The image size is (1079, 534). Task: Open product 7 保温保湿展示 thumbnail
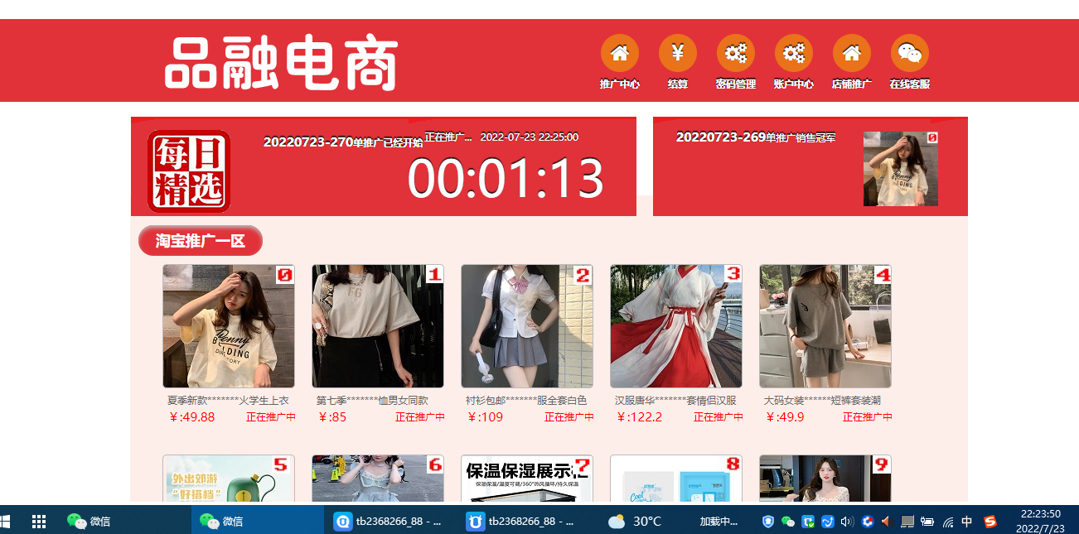pyautogui.click(x=527, y=479)
